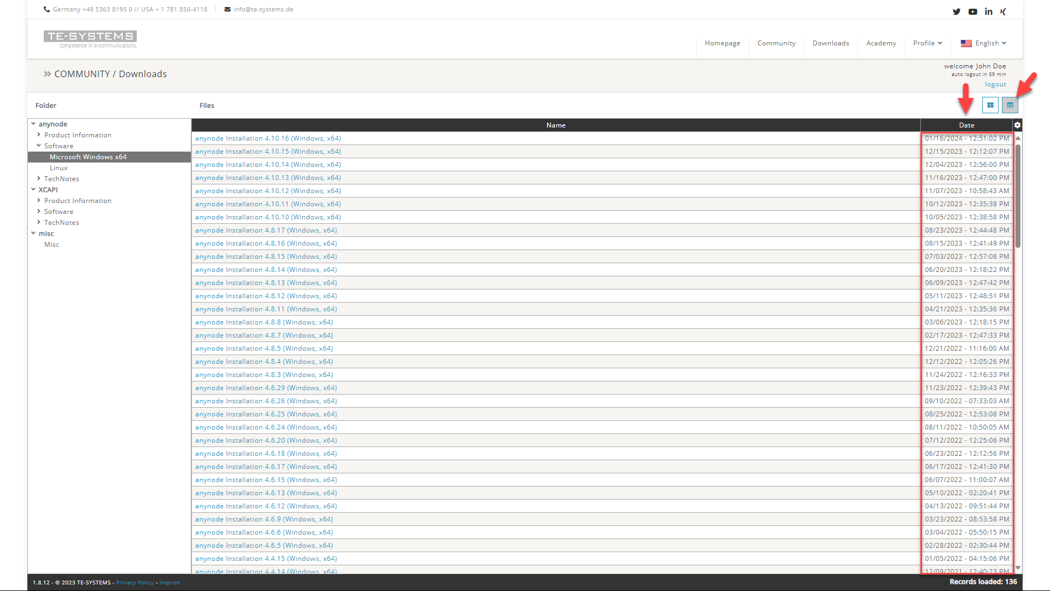Download anynode Installation 4.10.16 for Windows
The image size is (1050, 591).
click(x=268, y=138)
